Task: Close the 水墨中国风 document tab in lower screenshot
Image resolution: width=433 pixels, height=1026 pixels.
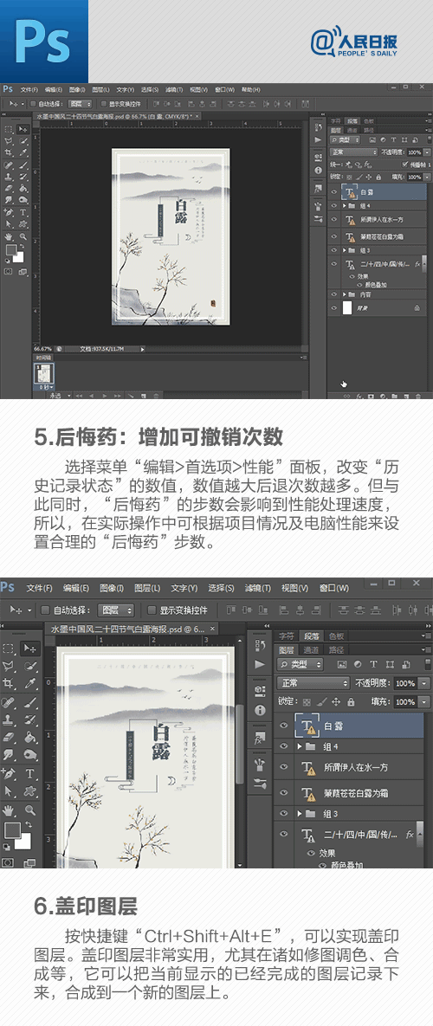Action: point(212,629)
